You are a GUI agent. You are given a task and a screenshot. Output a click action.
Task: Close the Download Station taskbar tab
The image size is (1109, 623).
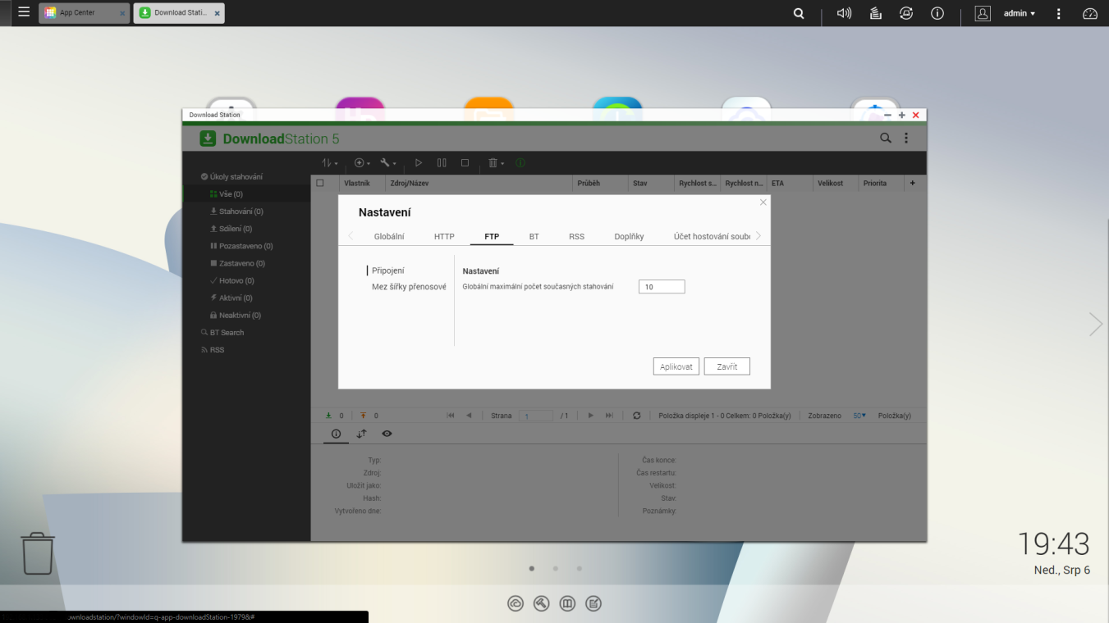(x=217, y=14)
